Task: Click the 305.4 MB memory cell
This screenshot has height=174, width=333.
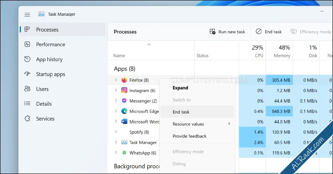Action: pyautogui.click(x=279, y=80)
